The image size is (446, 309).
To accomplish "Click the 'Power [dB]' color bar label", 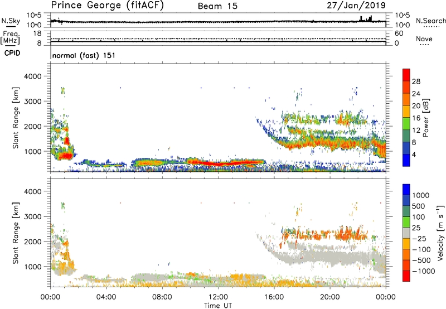I will [426, 118].
